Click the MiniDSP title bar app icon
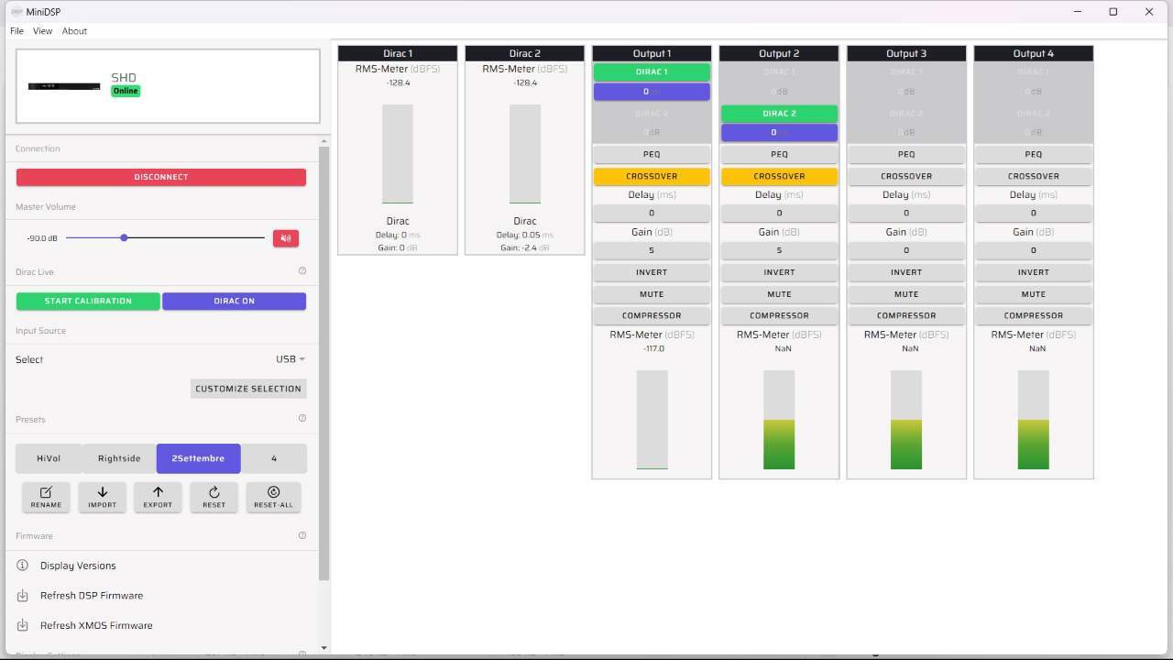Image resolution: width=1173 pixels, height=660 pixels. click(16, 12)
